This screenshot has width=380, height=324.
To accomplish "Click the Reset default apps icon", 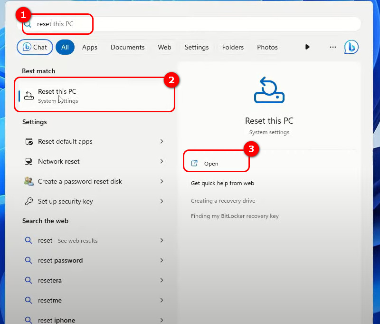I will tap(29, 141).
